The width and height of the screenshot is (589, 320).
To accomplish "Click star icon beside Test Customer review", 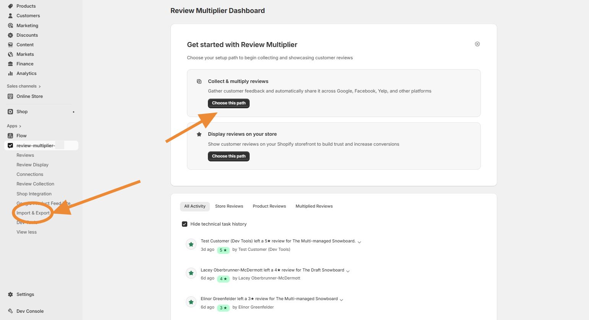I will click(191, 244).
